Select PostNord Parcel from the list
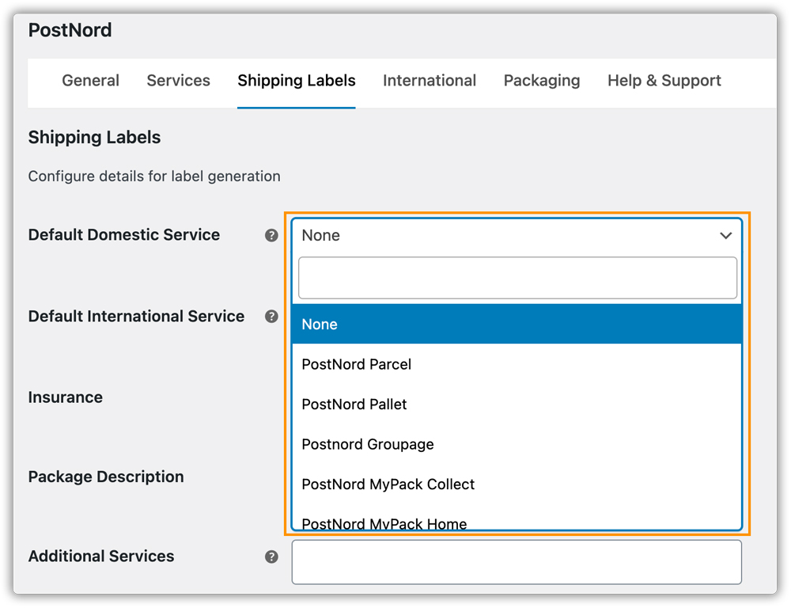Image resolution: width=791 pixels, height=608 pixels. pos(517,364)
